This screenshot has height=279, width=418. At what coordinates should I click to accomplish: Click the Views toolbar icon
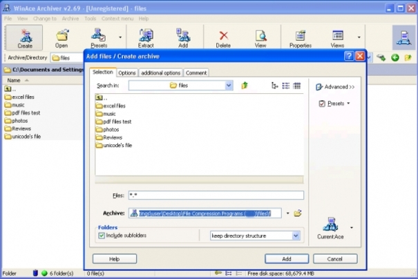[337, 37]
